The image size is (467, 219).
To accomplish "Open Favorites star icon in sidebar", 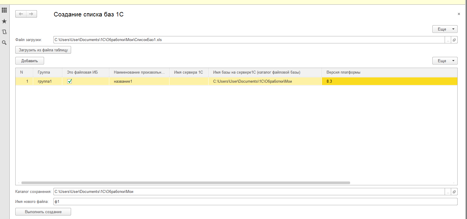I will coord(4,21).
